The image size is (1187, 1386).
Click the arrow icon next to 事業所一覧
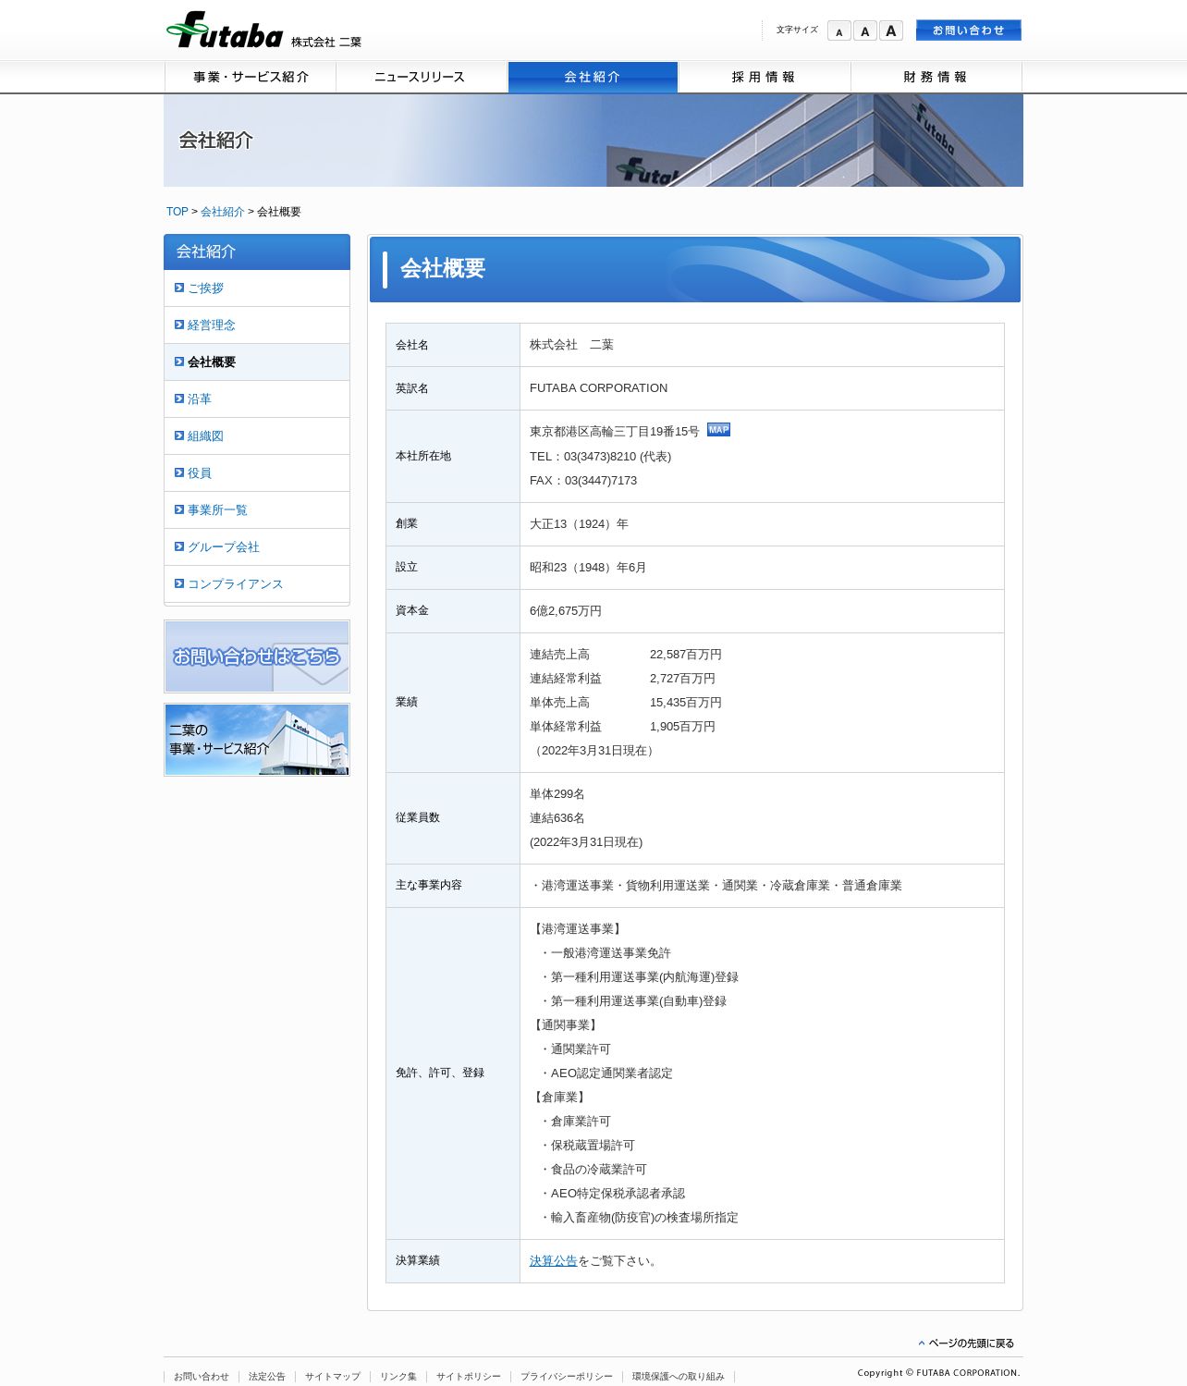pyautogui.click(x=179, y=509)
